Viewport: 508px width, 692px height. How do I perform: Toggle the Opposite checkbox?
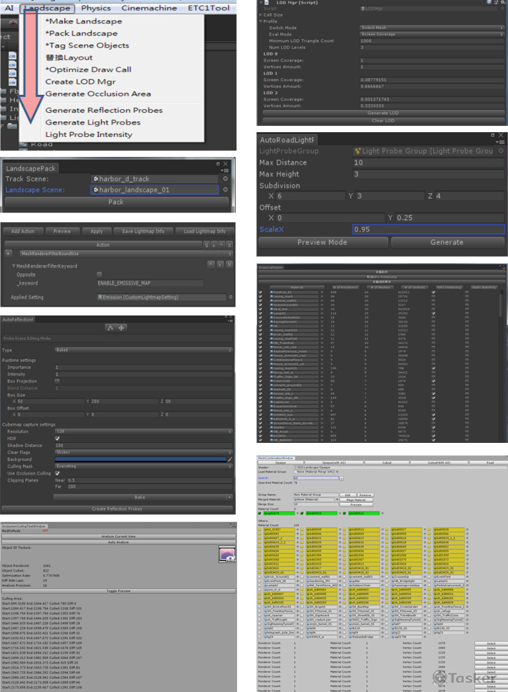[x=100, y=275]
